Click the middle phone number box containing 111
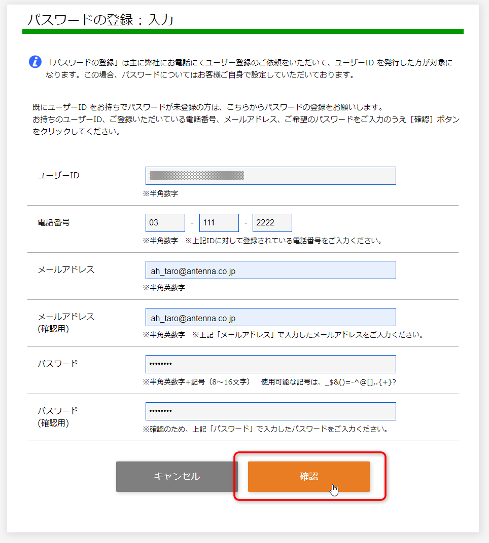Screen dimensions: 489x543 [x=219, y=222]
